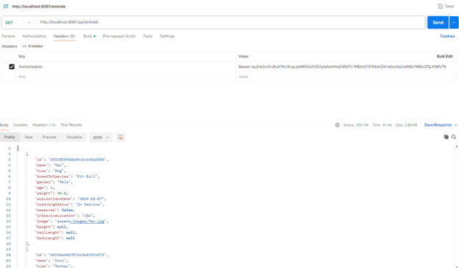This screenshot has width=459, height=268.
Task: Click the request title http://localhost:8081/animals
Action: 39,7
